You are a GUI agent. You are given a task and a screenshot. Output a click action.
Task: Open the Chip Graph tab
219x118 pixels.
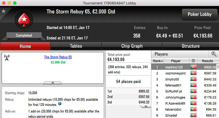132,46
